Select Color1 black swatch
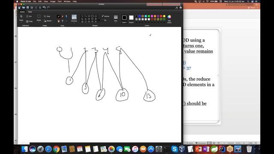274x154 pixels. point(124,18)
